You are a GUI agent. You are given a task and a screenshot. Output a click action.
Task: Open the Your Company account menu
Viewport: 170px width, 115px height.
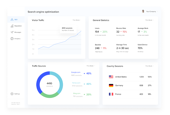(x=152, y=11)
